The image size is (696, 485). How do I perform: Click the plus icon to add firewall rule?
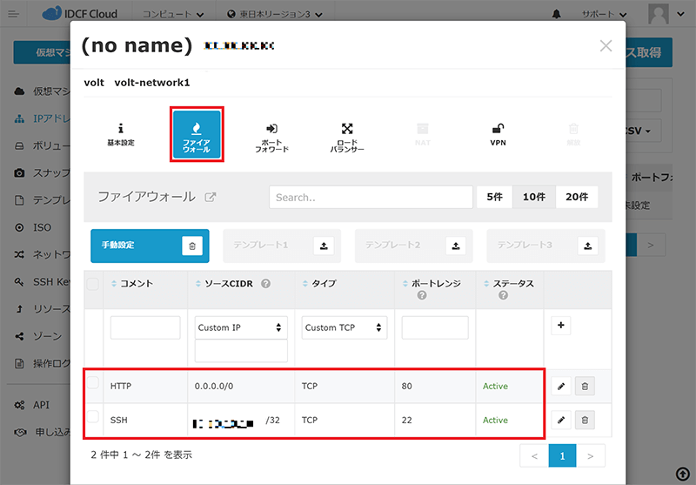point(561,327)
